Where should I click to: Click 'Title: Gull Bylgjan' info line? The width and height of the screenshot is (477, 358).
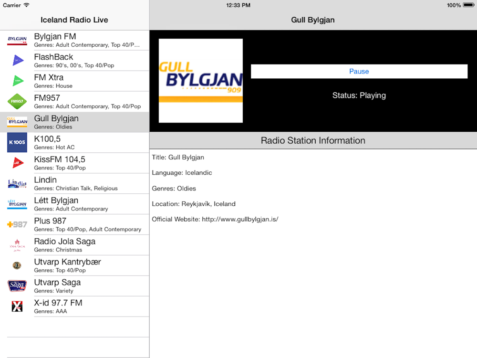pos(178,158)
